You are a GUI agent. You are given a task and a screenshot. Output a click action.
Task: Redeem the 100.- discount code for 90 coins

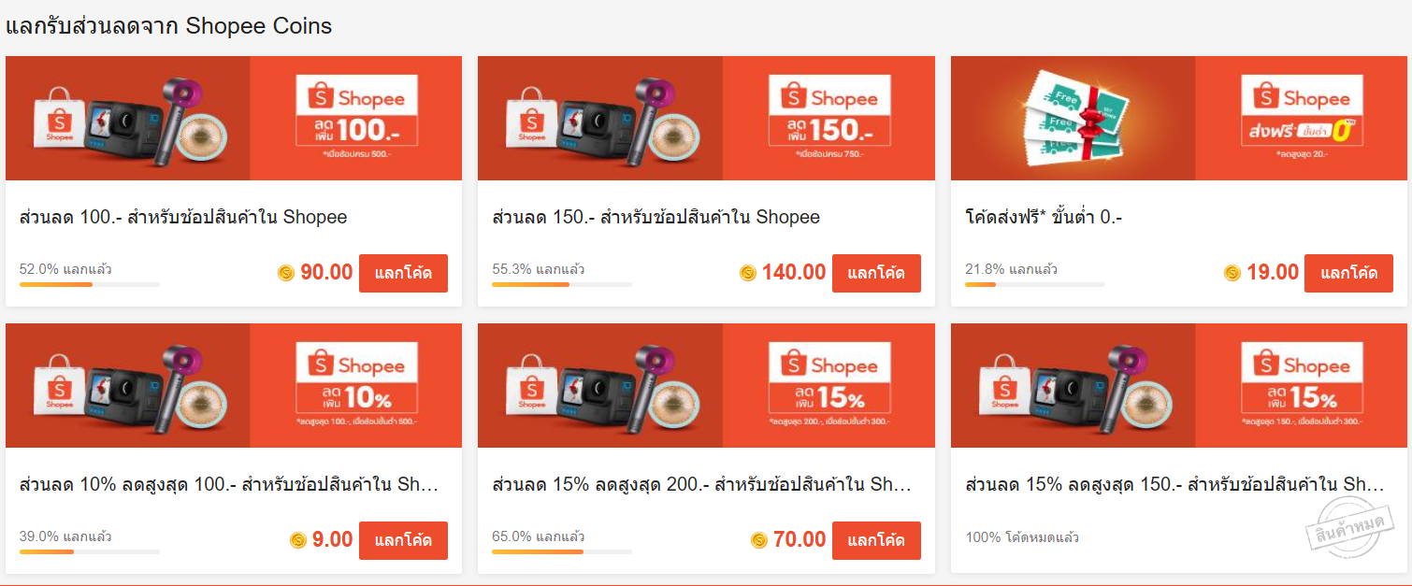[403, 274]
